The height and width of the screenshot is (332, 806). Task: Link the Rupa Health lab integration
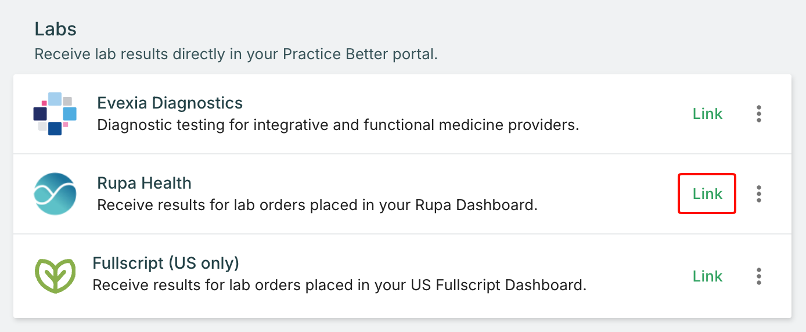pos(707,194)
